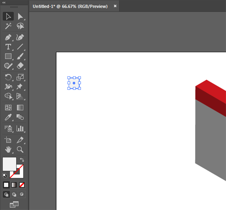Select the Rectangle tool
Viewport: 226px width, 210px height.
[8, 56]
